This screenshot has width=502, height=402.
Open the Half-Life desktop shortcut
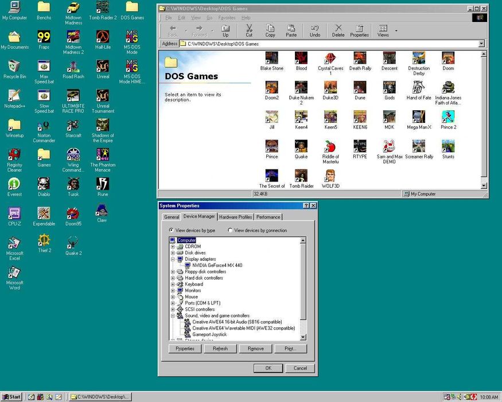coord(103,40)
